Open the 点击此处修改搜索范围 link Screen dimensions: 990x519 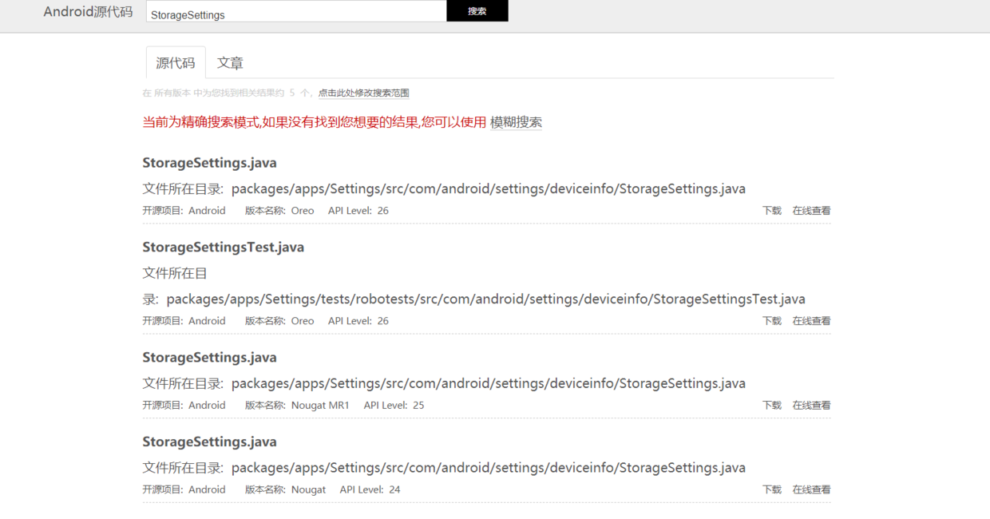tap(363, 93)
